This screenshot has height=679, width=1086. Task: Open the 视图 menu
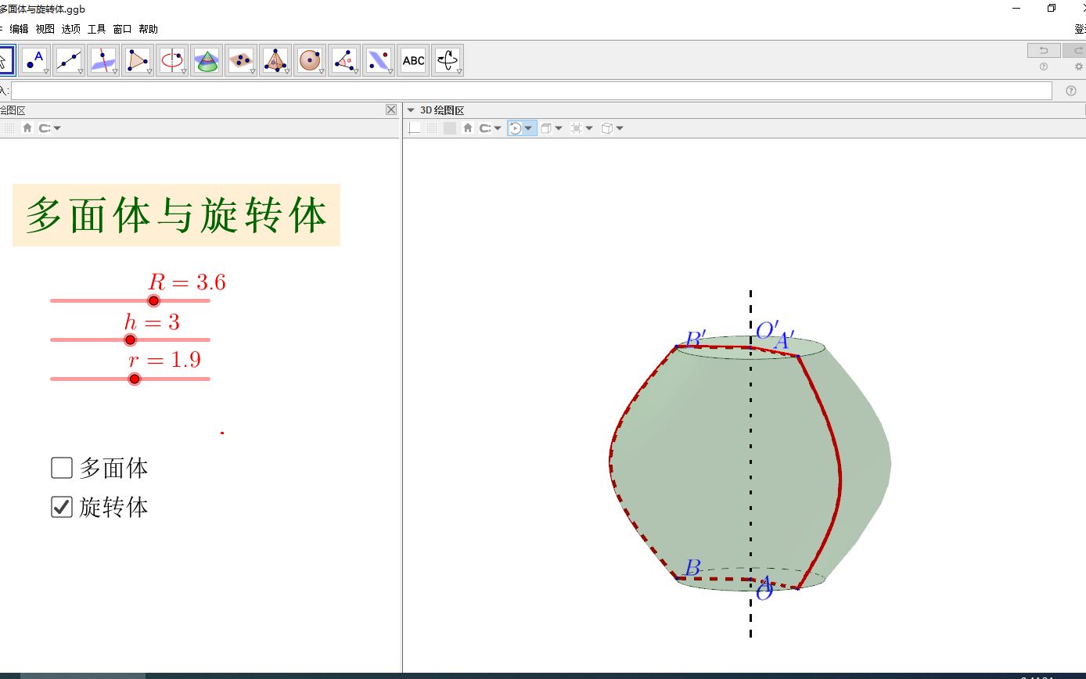coord(45,29)
